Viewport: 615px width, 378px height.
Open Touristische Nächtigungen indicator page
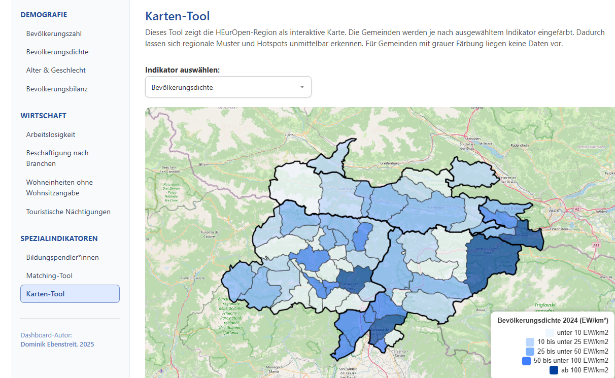[68, 212]
